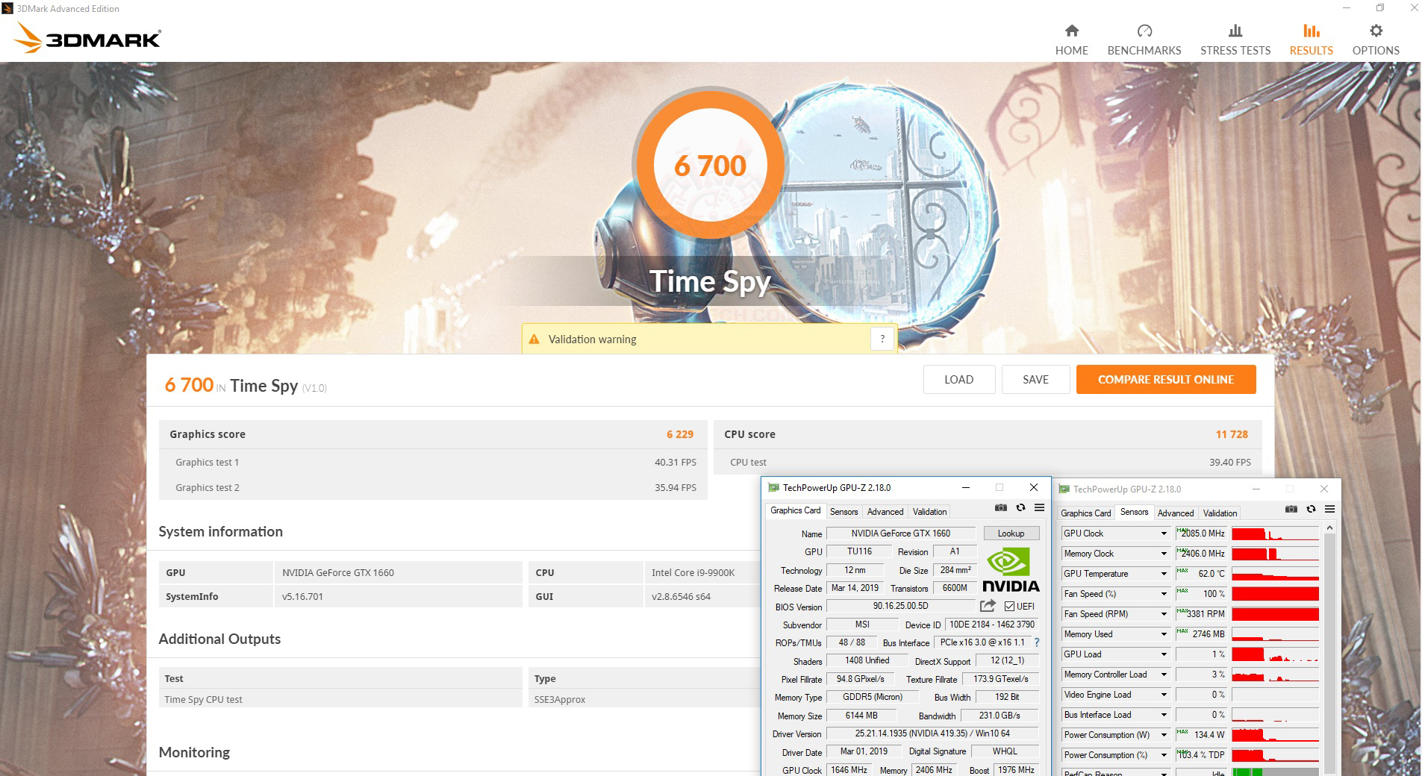Viewport: 1422px width, 776px height.
Task: Click the Bus Interface question mark
Action: tap(1036, 642)
